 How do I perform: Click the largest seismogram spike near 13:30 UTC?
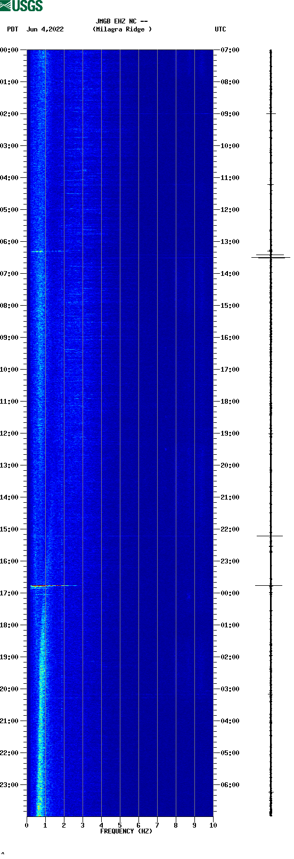pos(271,257)
